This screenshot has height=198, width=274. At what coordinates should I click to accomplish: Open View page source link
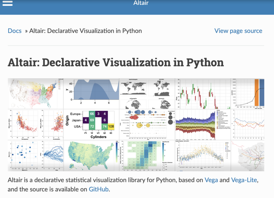(x=238, y=31)
